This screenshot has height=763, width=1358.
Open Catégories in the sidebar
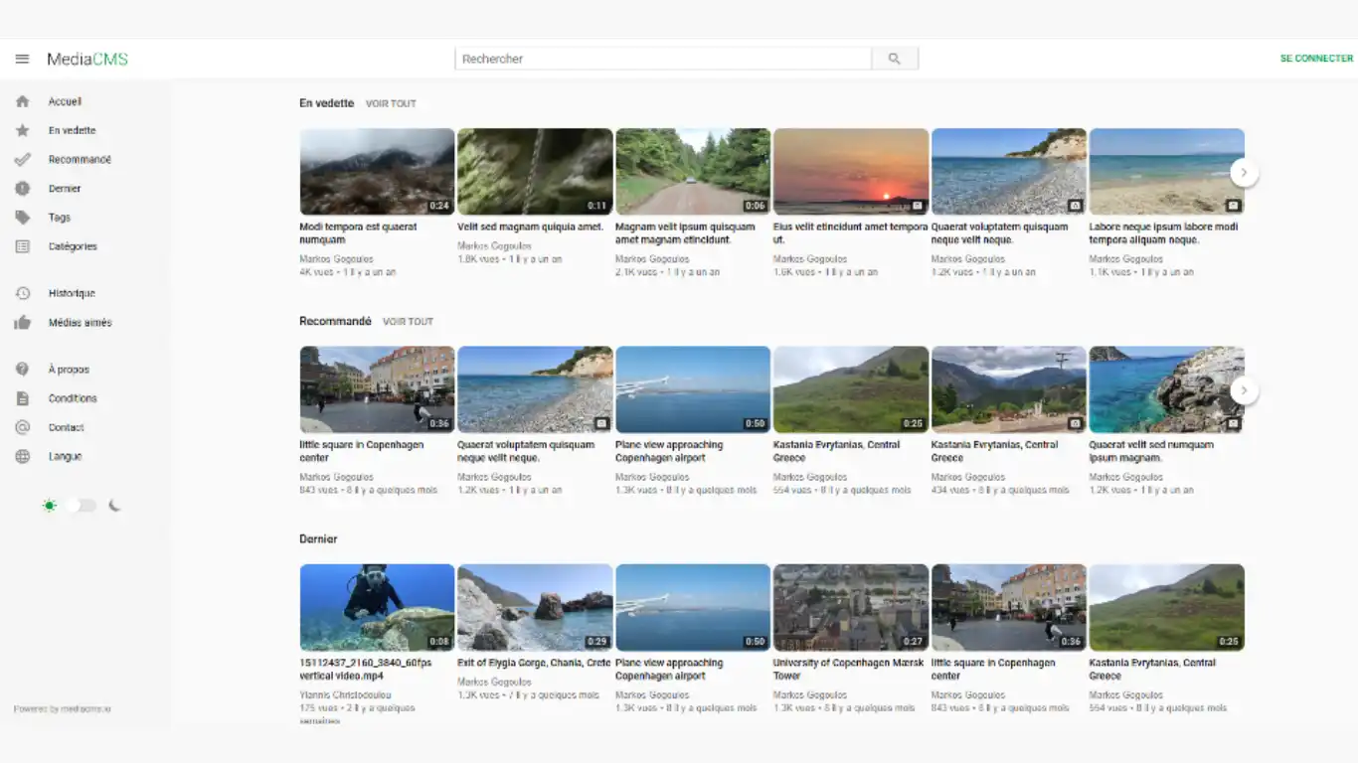click(73, 246)
